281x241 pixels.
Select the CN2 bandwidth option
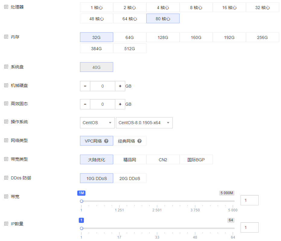pos(163,159)
